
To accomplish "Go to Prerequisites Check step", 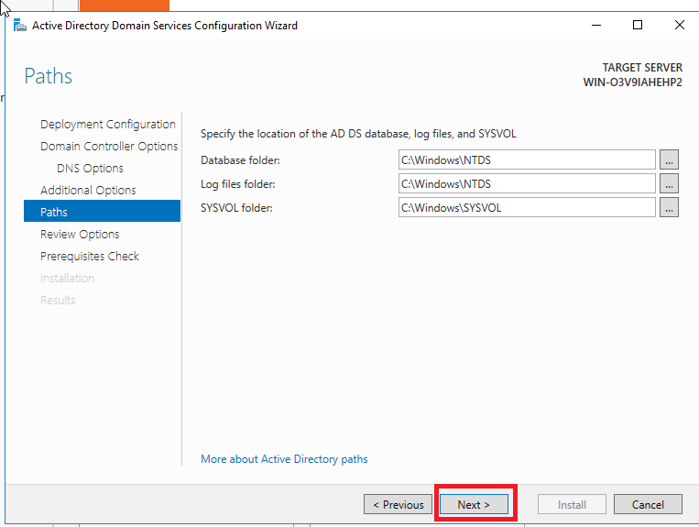I will (90, 257).
